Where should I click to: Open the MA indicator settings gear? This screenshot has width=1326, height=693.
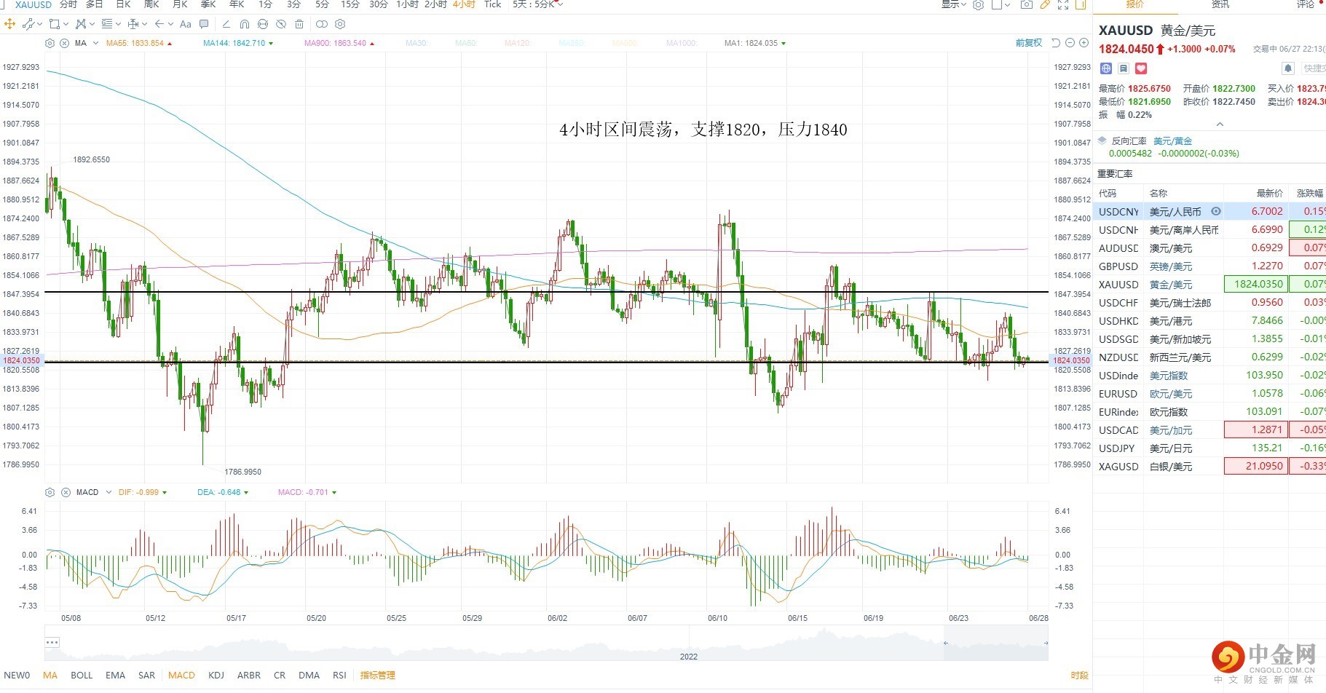pos(50,43)
